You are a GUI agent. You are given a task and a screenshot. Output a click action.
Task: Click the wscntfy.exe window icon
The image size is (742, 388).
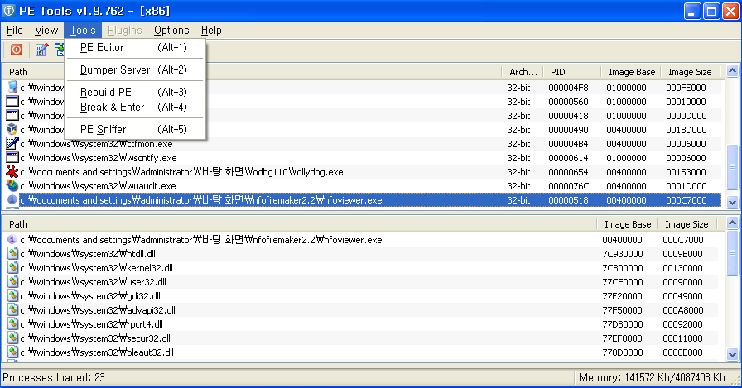(12, 158)
